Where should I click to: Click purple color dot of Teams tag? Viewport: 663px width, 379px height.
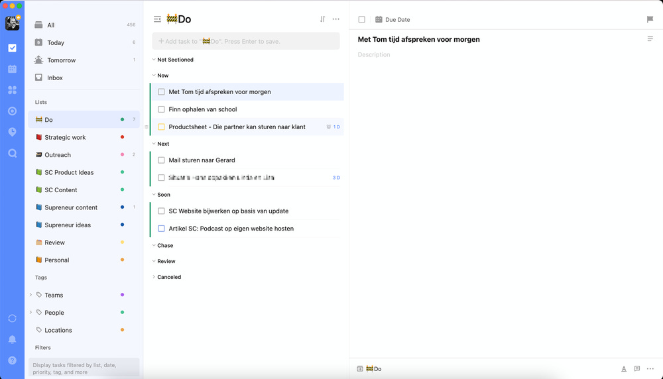(x=122, y=294)
